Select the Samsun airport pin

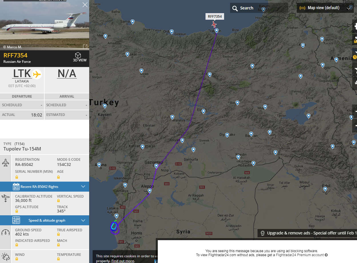[x=132, y=21]
